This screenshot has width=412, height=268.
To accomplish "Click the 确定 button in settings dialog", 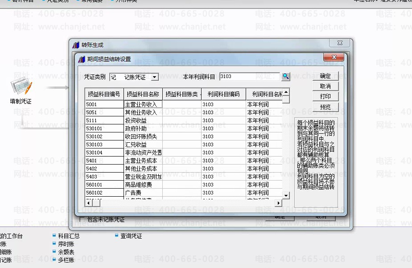I will coord(325,76).
